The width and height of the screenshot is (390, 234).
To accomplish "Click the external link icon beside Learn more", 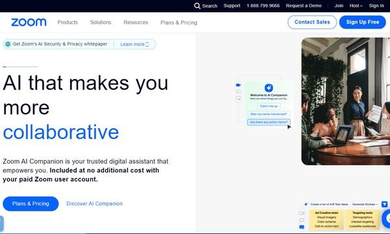I will [x=148, y=44].
